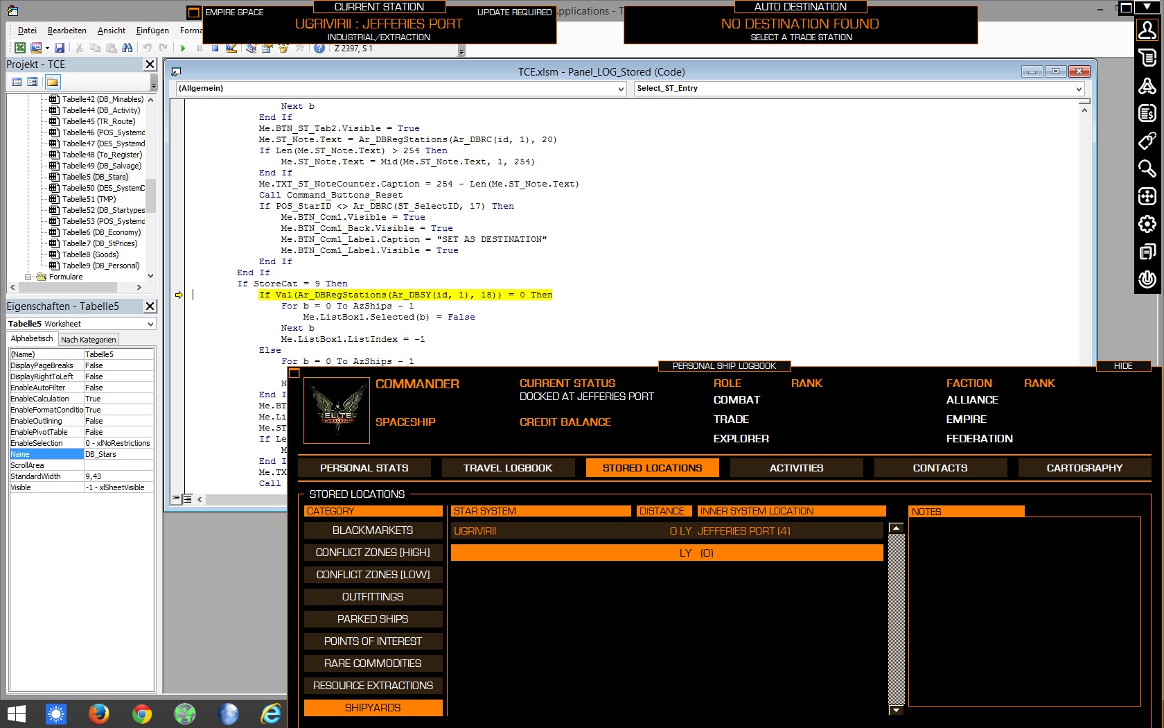This screenshot has height=728, width=1164.
Task: Open the magnifier search icon in TCE sidebar
Action: pos(1147,168)
